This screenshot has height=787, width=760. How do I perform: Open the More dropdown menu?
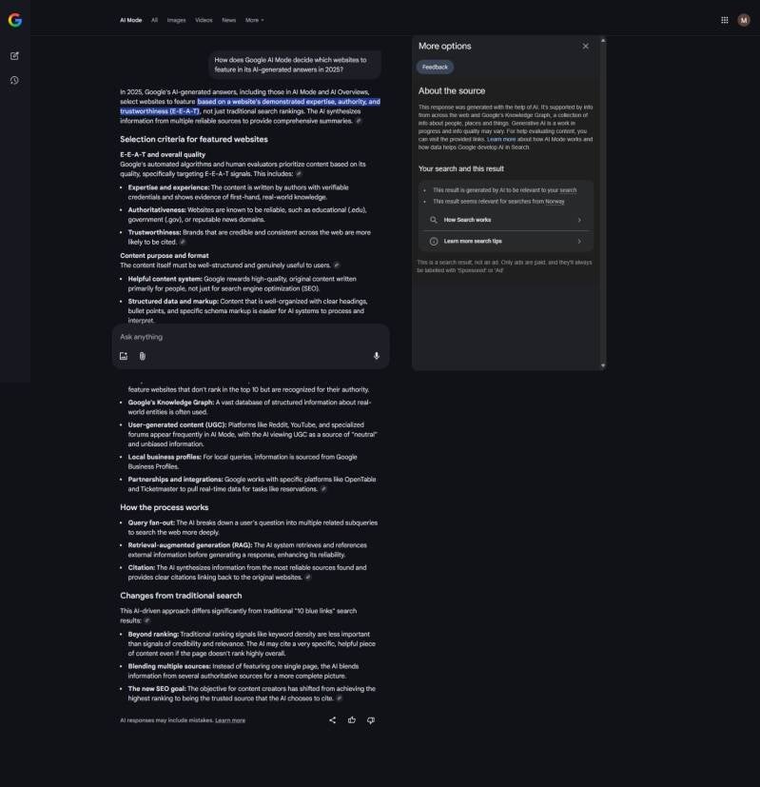[254, 20]
